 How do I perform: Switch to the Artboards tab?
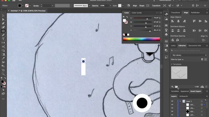(x=184, y=96)
